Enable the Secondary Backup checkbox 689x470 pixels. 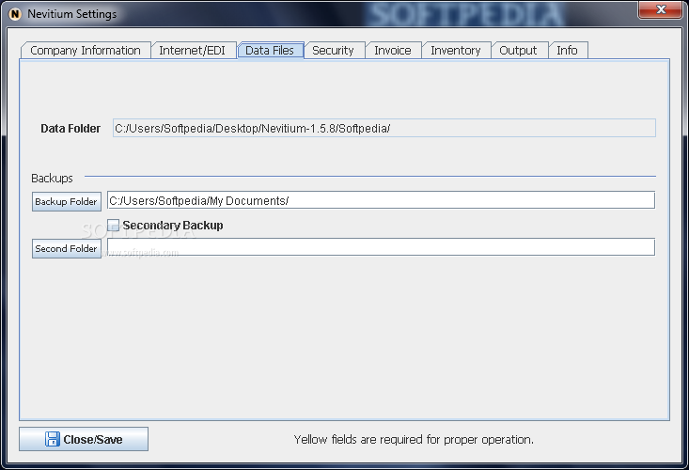(114, 226)
